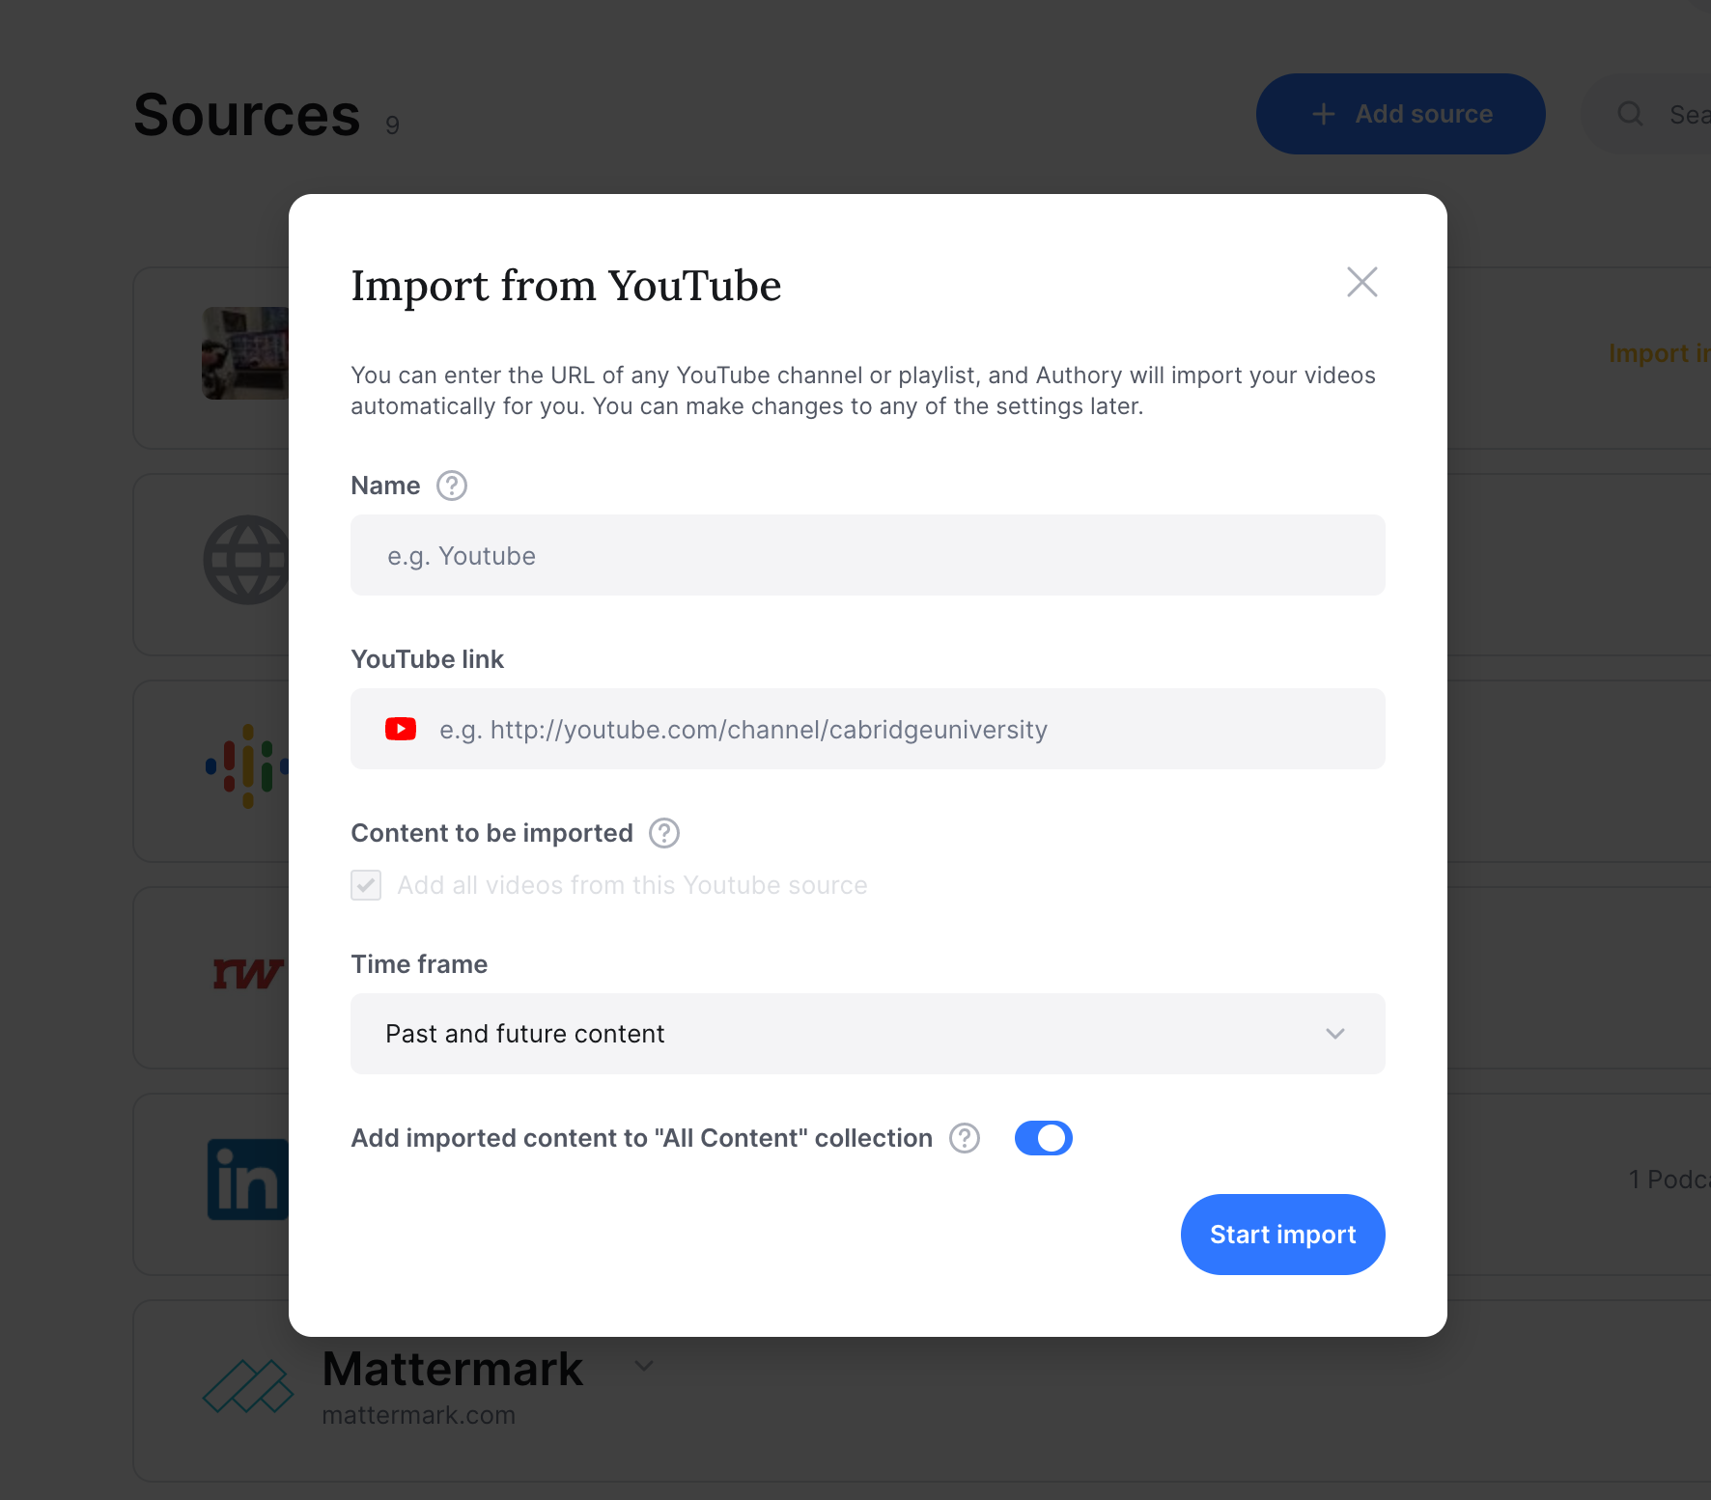The height and width of the screenshot is (1500, 1711).
Task: Click the Add source button
Action: point(1400,114)
